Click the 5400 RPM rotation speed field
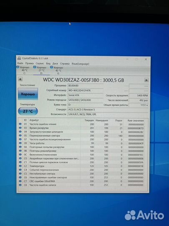This screenshot has height=226, width=169. (x=139, y=95)
